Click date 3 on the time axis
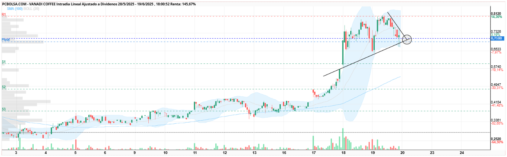The height and width of the screenshot is (157, 507). click(x=16, y=152)
